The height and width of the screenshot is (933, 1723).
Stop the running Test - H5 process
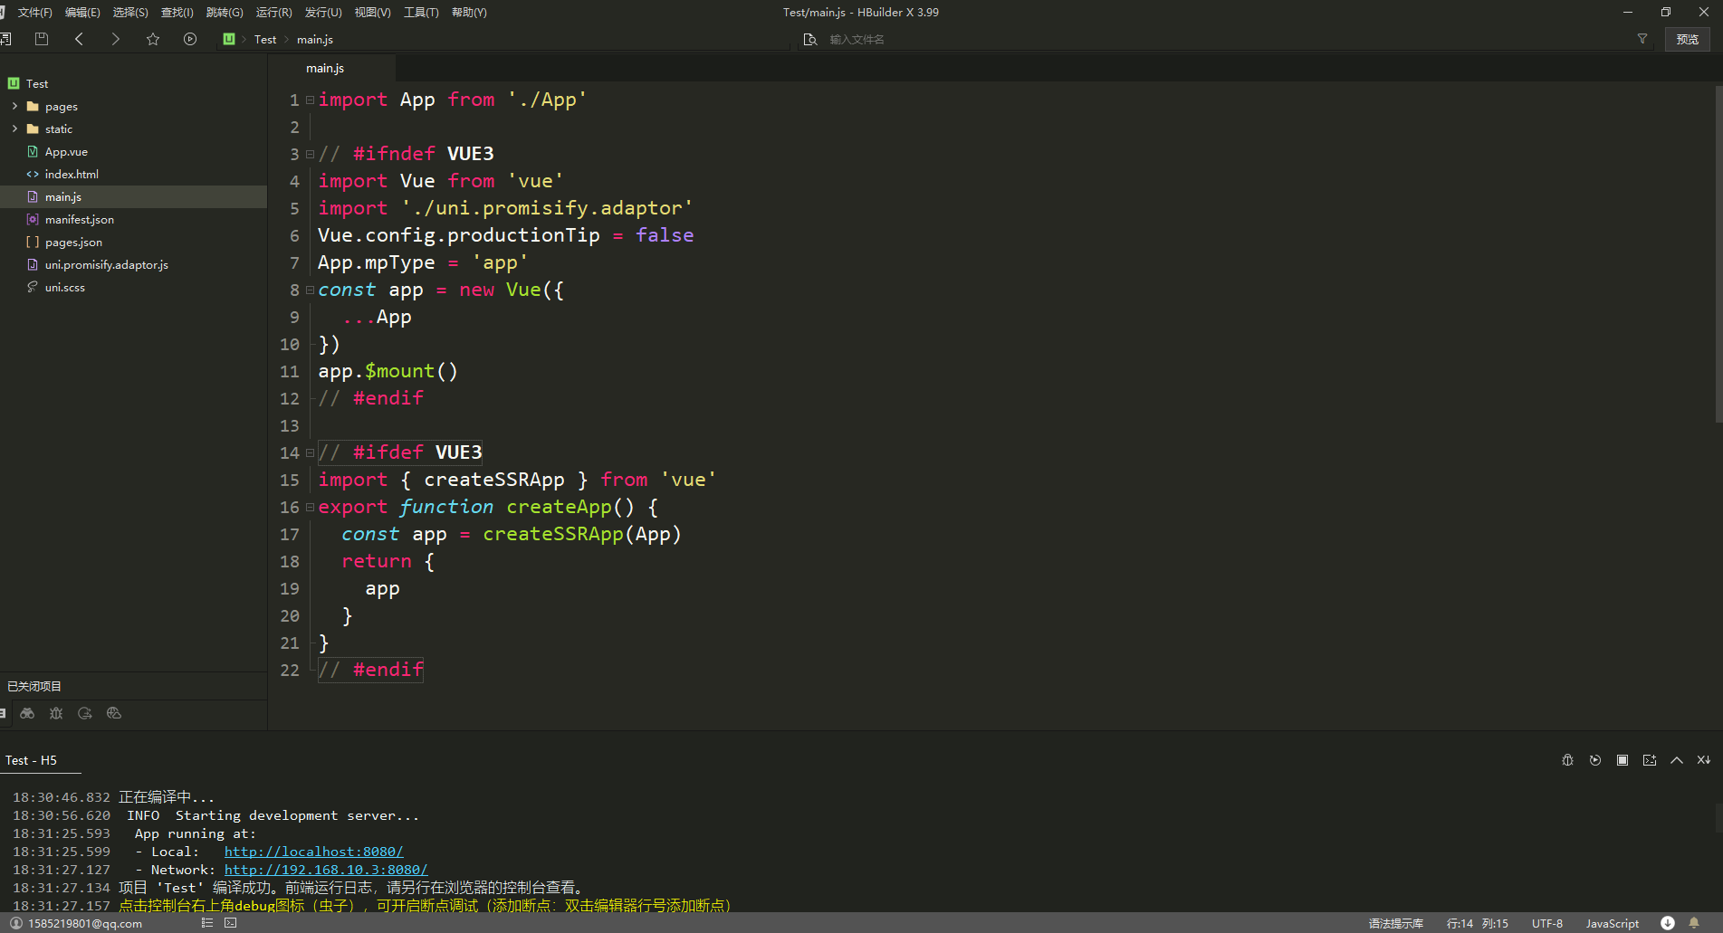point(1622,760)
